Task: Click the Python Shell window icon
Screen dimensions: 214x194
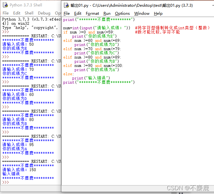Action: [5, 5]
